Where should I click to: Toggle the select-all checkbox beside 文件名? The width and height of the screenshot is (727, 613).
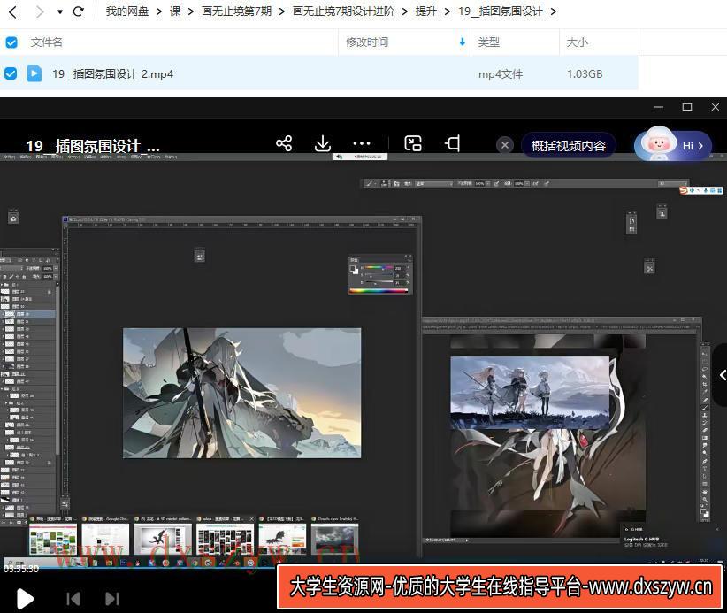(11, 42)
